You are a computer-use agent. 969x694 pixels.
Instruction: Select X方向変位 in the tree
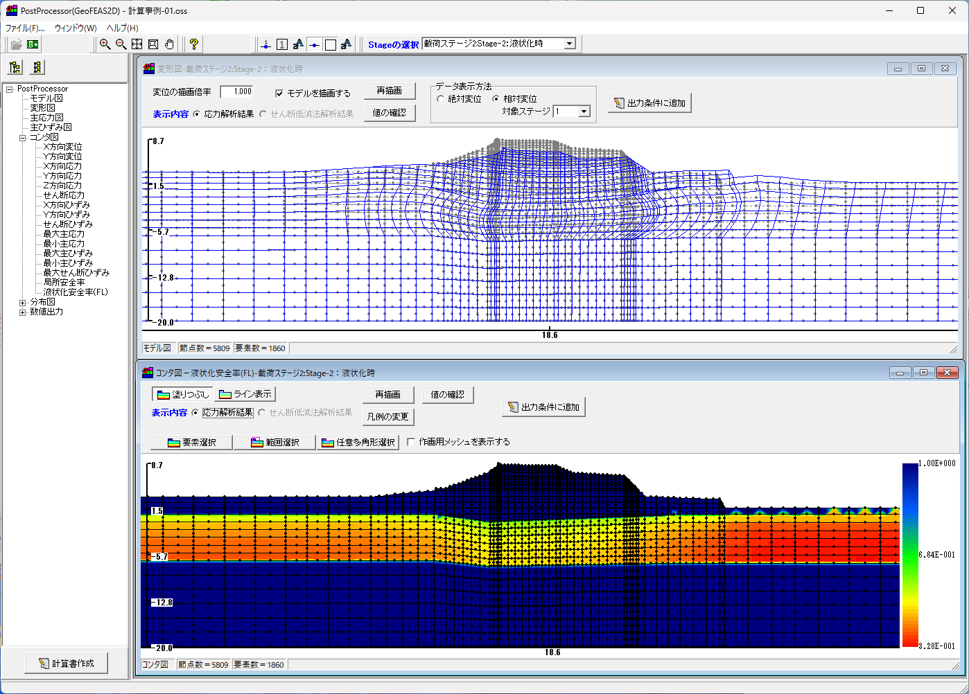(x=62, y=147)
